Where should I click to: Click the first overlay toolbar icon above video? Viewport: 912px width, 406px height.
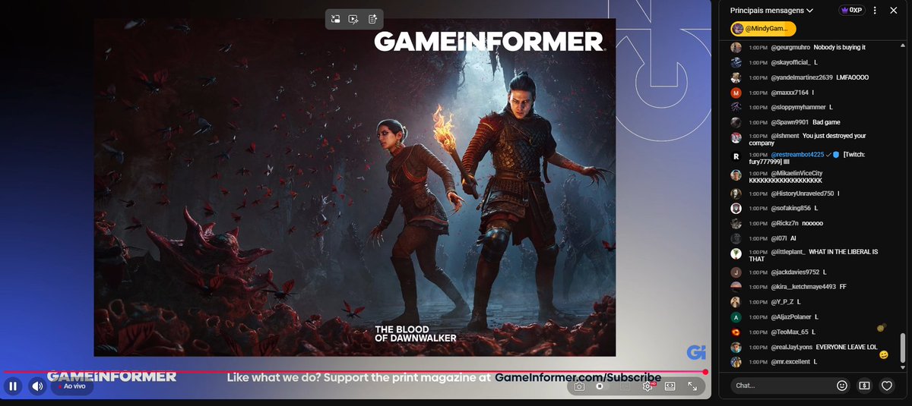pyautogui.click(x=335, y=19)
